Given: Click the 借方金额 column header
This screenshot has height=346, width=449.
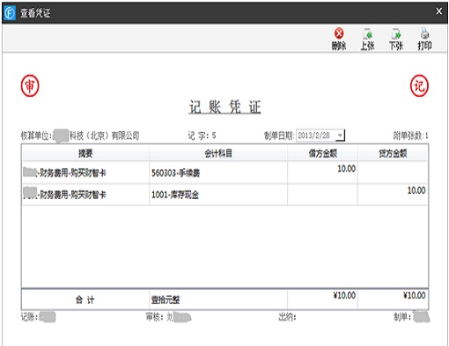Looking at the screenshot, I should point(322,153).
